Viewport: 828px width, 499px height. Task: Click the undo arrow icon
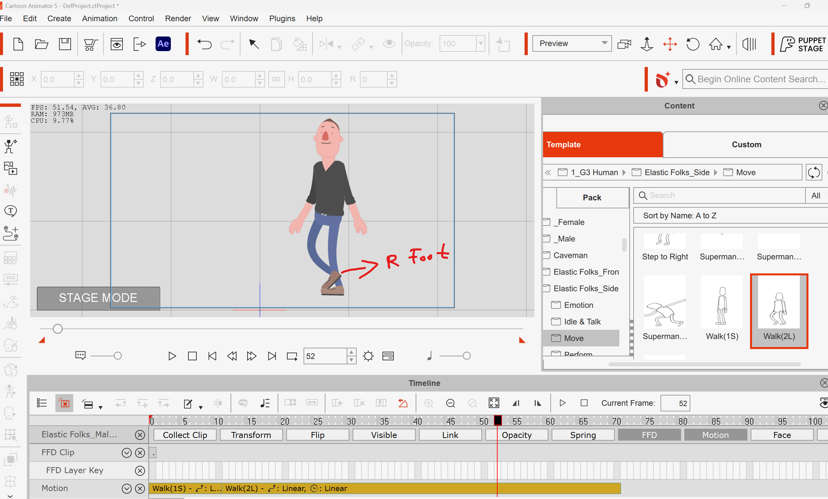(x=204, y=44)
